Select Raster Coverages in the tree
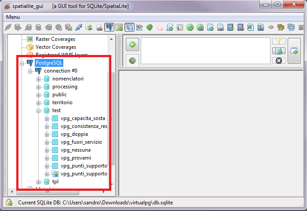Screen dimensions: 307x211 pos(55,39)
